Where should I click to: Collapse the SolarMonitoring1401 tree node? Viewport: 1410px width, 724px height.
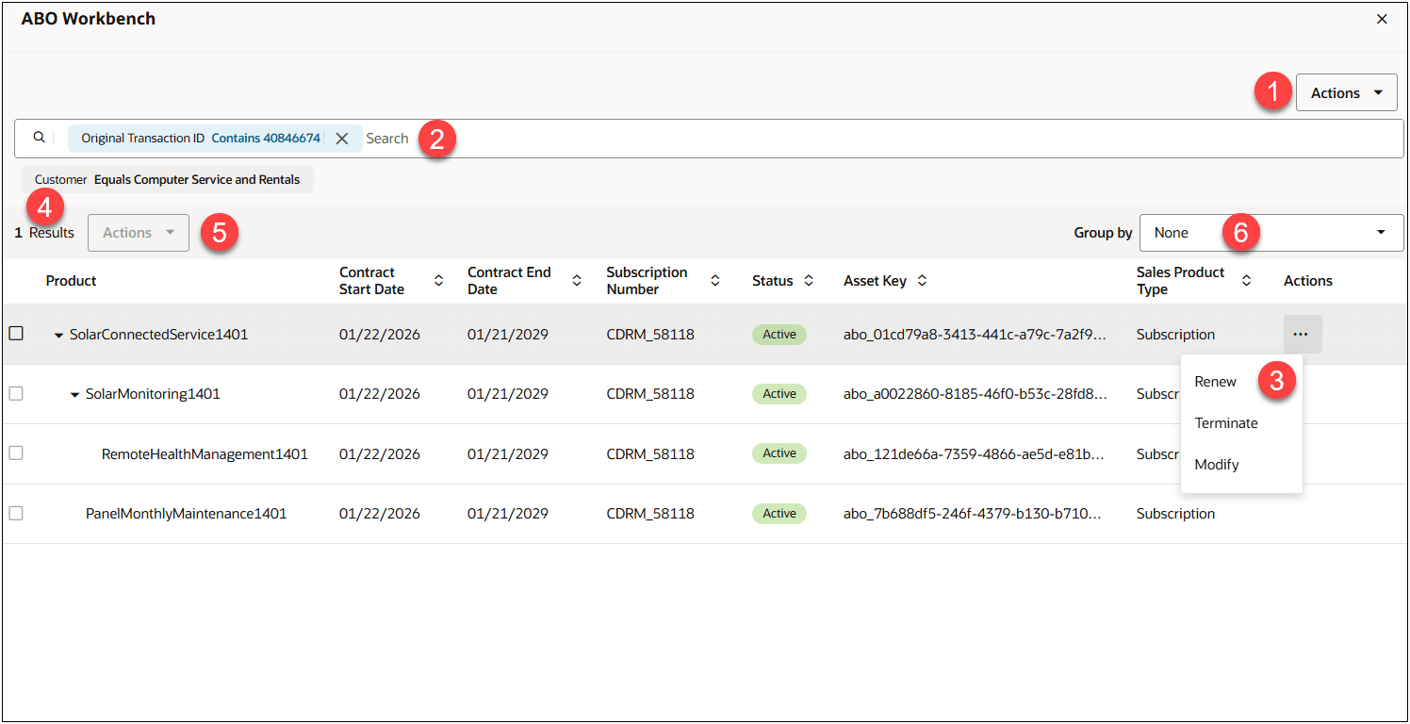[75, 395]
